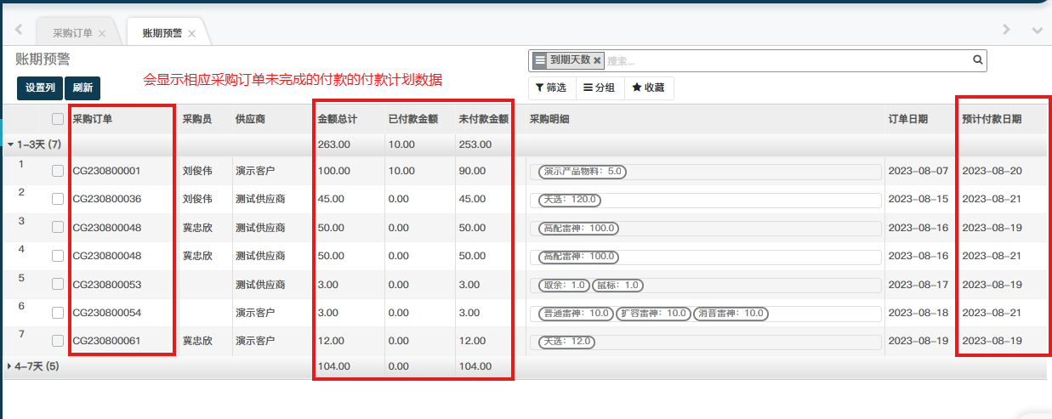Check the box for order CG230800001
This screenshot has width=1052, height=419.
click(58, 171)
